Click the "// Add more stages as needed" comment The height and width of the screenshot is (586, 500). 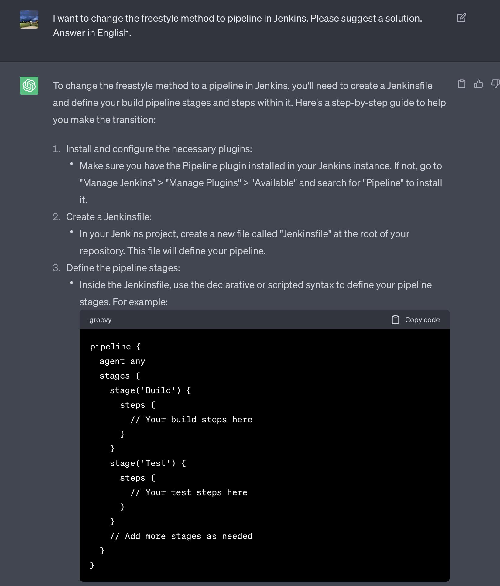tap(181, 536)
